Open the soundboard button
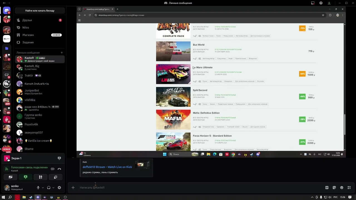 (x=56, y=177)
